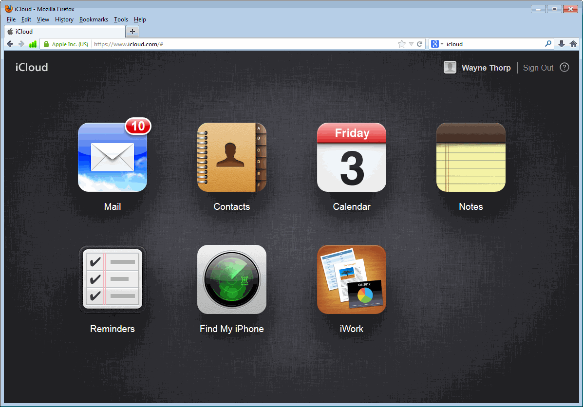Bookmark this page with the star icon
This screenshot has height=407, width=583.
tap(401, 44)
